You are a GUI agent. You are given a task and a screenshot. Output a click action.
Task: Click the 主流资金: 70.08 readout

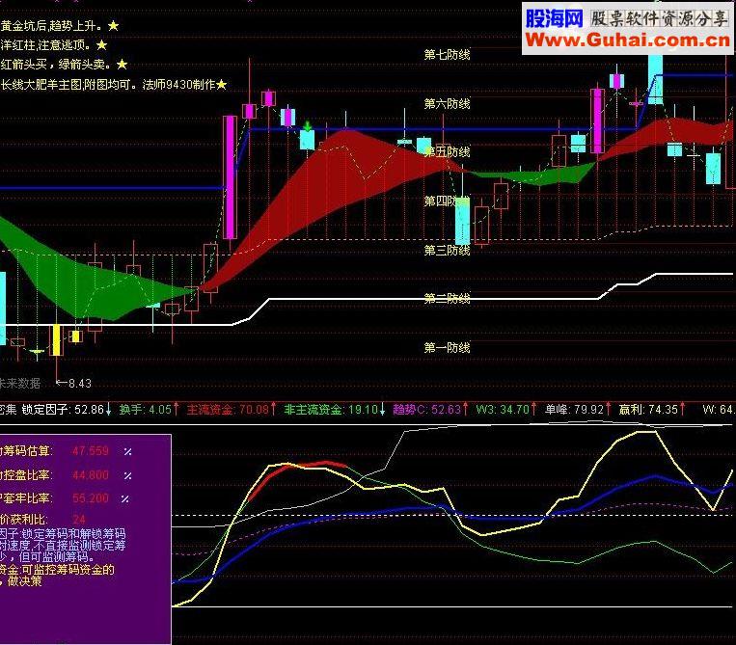pos(228,410)
